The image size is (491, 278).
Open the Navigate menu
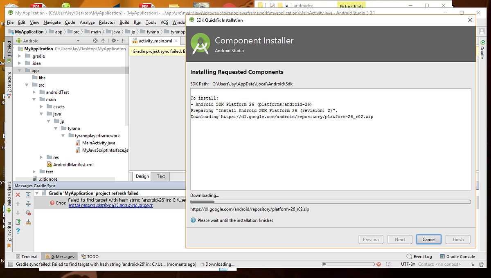click(x=52, y=22)
